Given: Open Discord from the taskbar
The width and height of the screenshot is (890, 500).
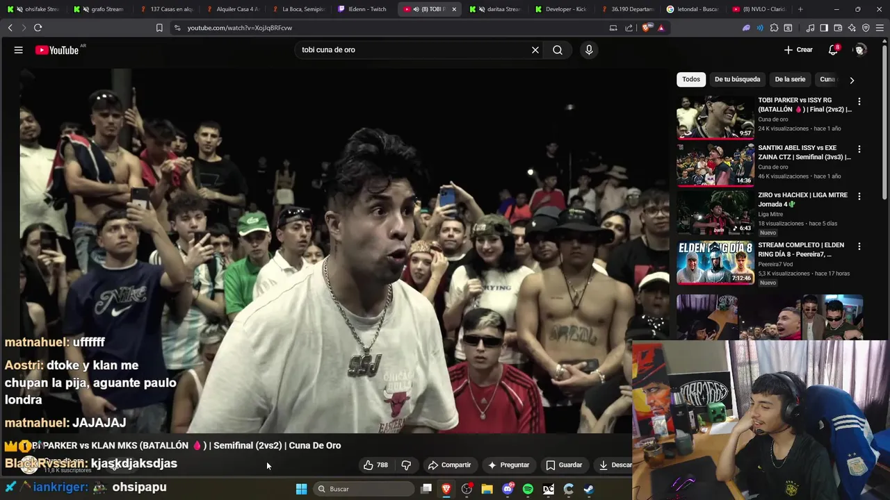Looking at the screenshot, I should click(508, 489).
